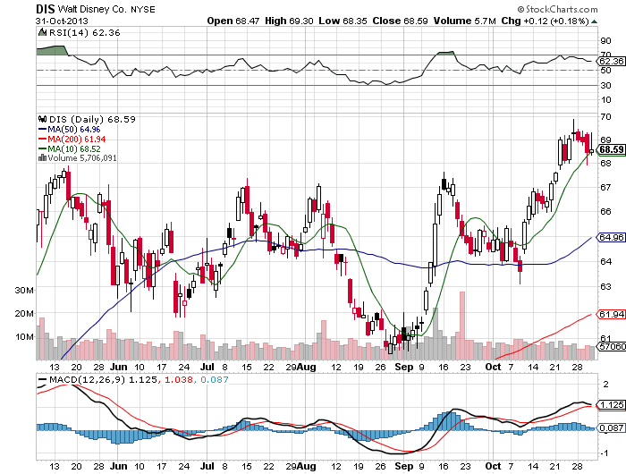Click the 10M volume axis label
Screen dimensions: 626x474
pos(25,336)
